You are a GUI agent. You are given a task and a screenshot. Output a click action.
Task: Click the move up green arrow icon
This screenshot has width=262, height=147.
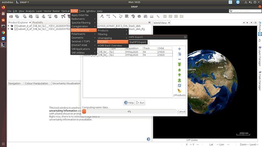pyautogui.click(x=180, y=70)
